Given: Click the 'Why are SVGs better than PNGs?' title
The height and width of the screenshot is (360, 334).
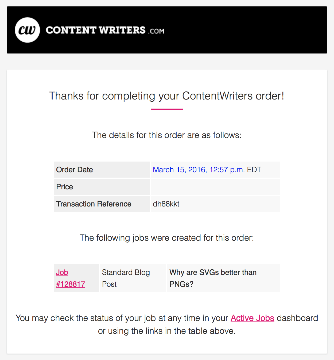Looking at the screenshot, I should coord(213,278).
